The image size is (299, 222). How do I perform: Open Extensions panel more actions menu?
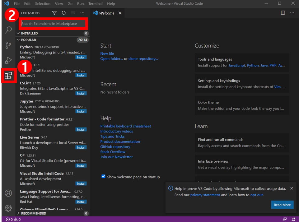[x=82, y=13]
